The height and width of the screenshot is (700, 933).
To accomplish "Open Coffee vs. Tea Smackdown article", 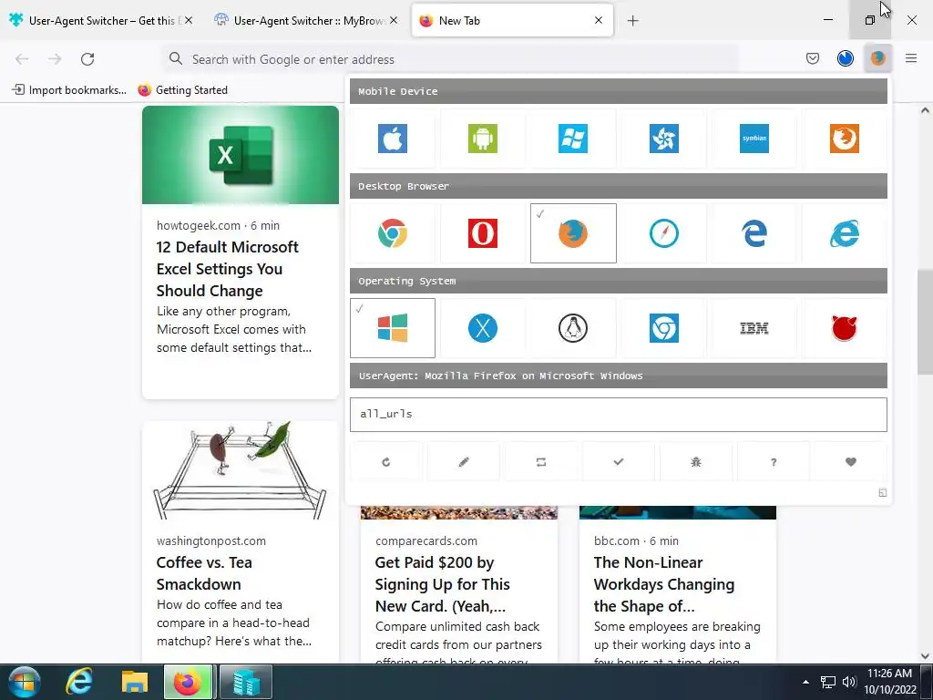I will pyautogui.click(x=204, y=573).
